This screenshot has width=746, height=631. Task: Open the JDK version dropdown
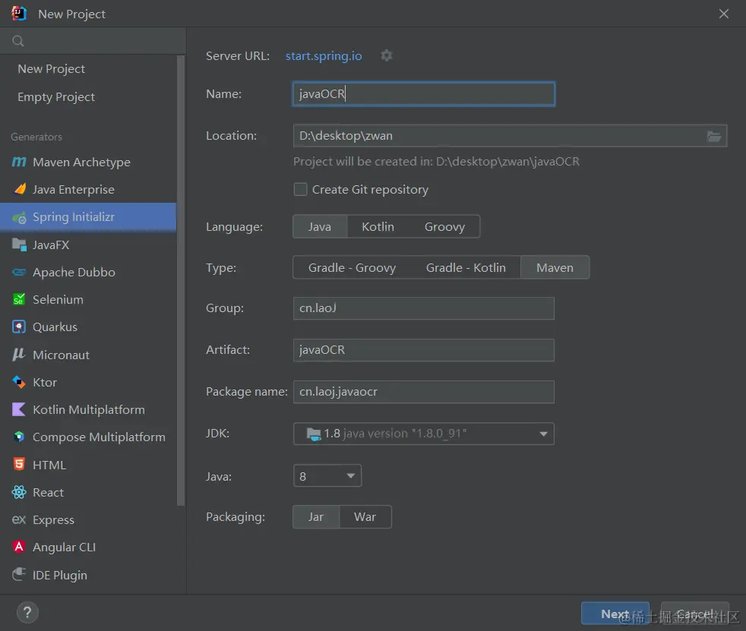423,434
